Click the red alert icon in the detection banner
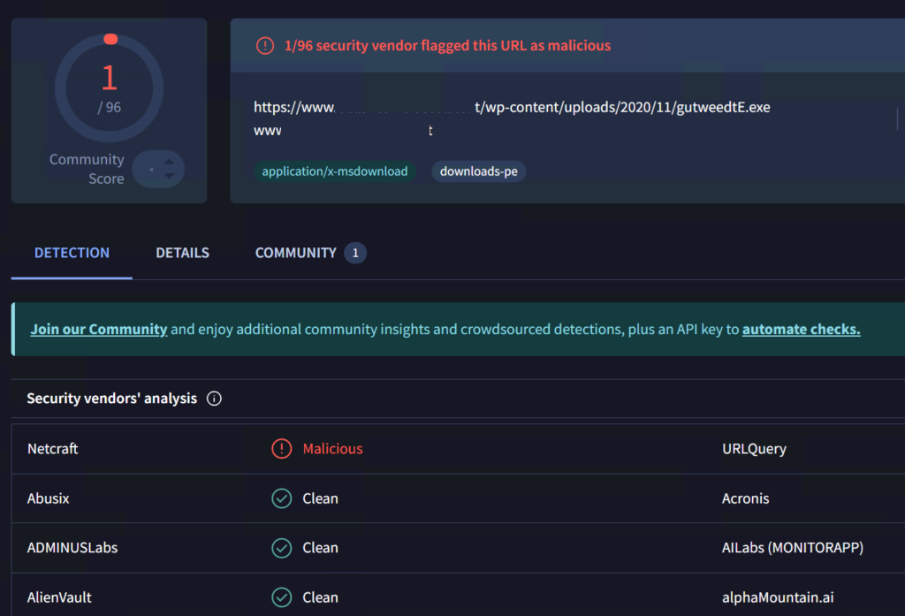Screen dimensions: 905x616 (x=265, y=46)
